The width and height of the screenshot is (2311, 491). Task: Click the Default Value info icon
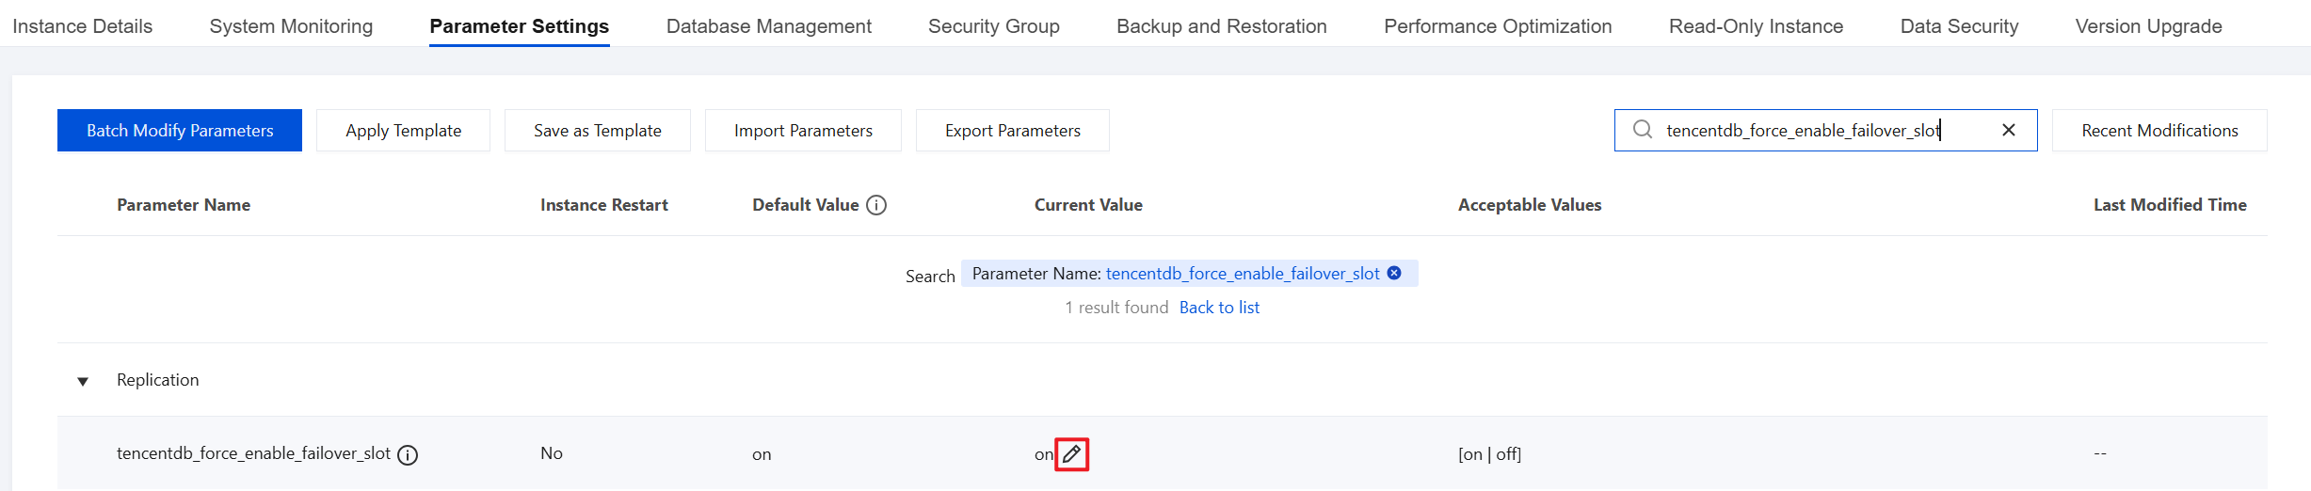tap(876, 205)
